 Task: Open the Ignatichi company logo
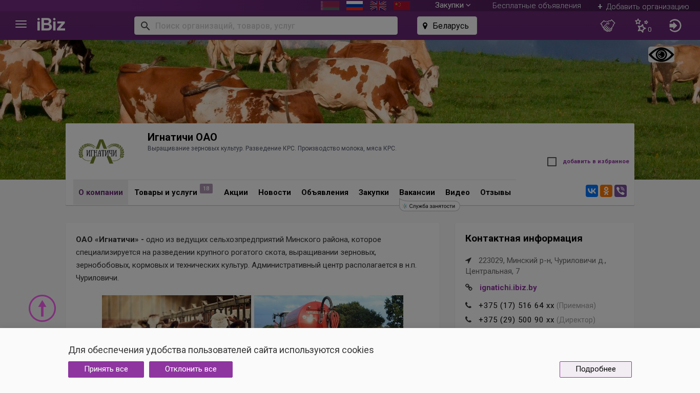point(101,151)
